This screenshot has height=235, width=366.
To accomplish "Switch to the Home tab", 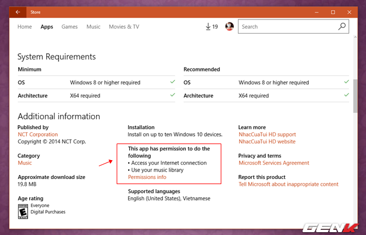I will [25, 27].
